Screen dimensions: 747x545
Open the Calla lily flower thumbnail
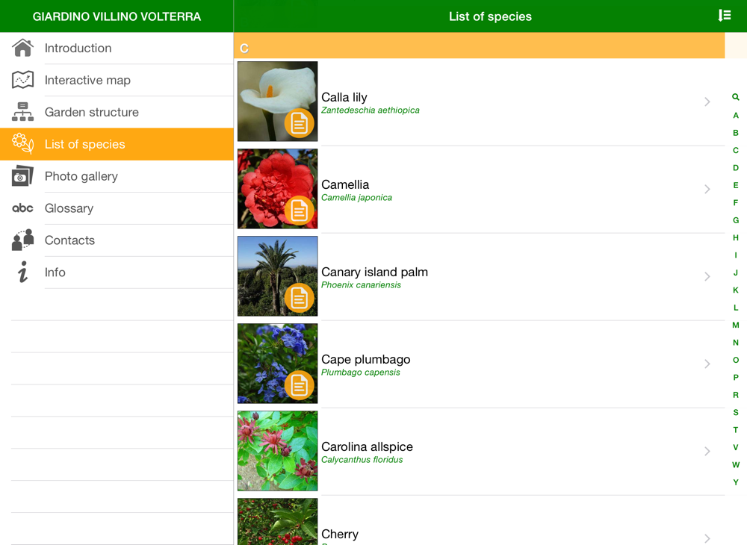click(277, 101)
